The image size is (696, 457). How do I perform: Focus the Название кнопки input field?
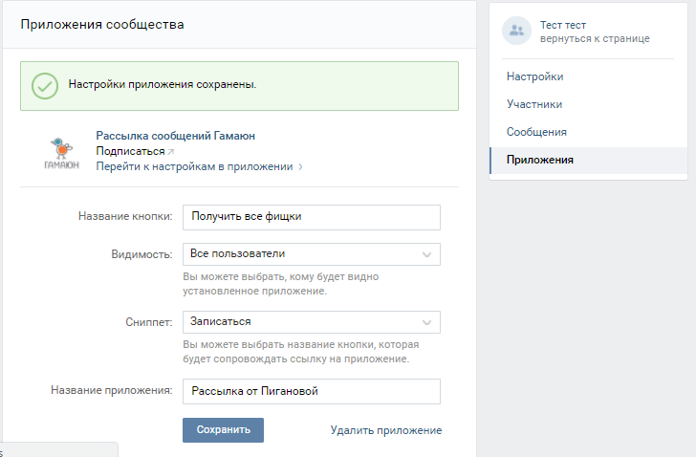pyautogui.click(x=312, y=217)
